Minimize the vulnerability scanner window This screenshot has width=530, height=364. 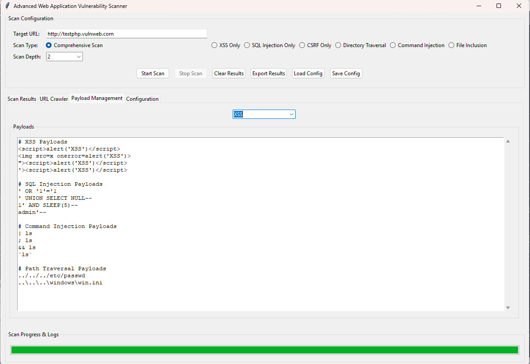coord(478,6)
